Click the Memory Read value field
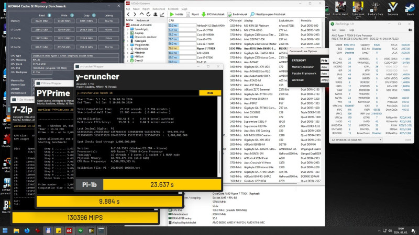The height and width of the screenshot is (235, 419). tap(42, 21)
